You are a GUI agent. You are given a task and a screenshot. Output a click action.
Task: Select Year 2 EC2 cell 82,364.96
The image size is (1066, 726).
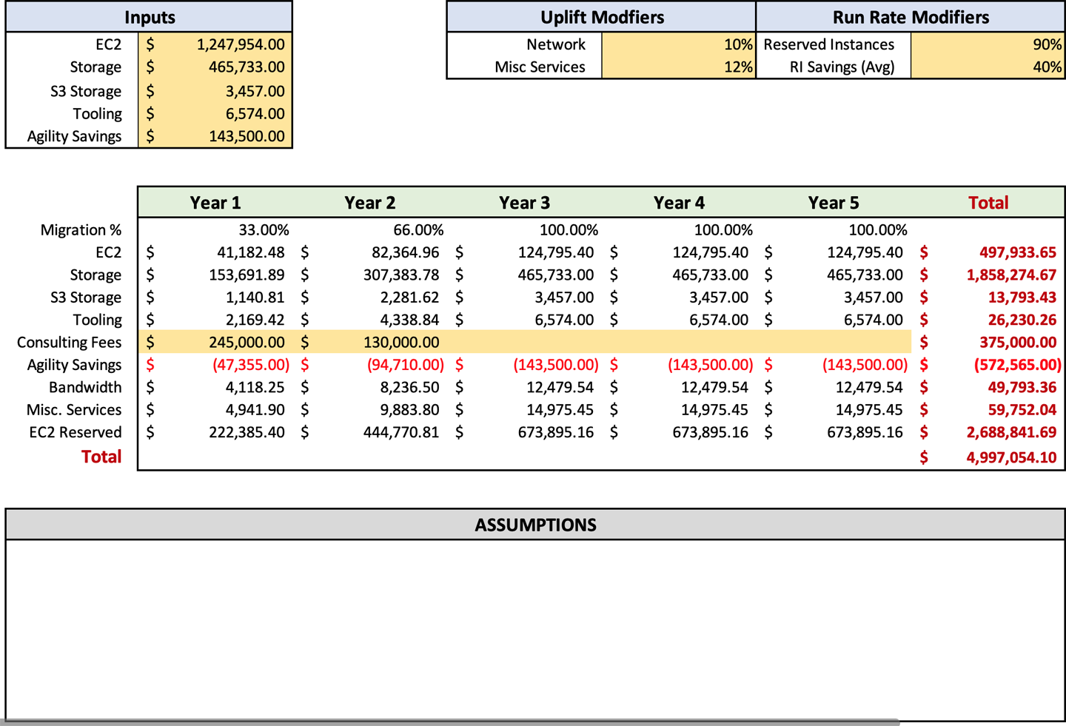click(405, 252)
